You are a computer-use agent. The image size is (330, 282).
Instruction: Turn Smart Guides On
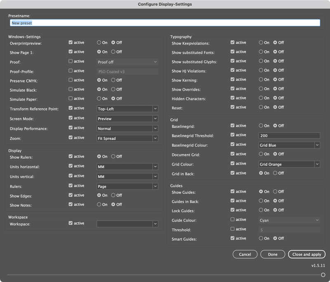[x=261, y=238]
